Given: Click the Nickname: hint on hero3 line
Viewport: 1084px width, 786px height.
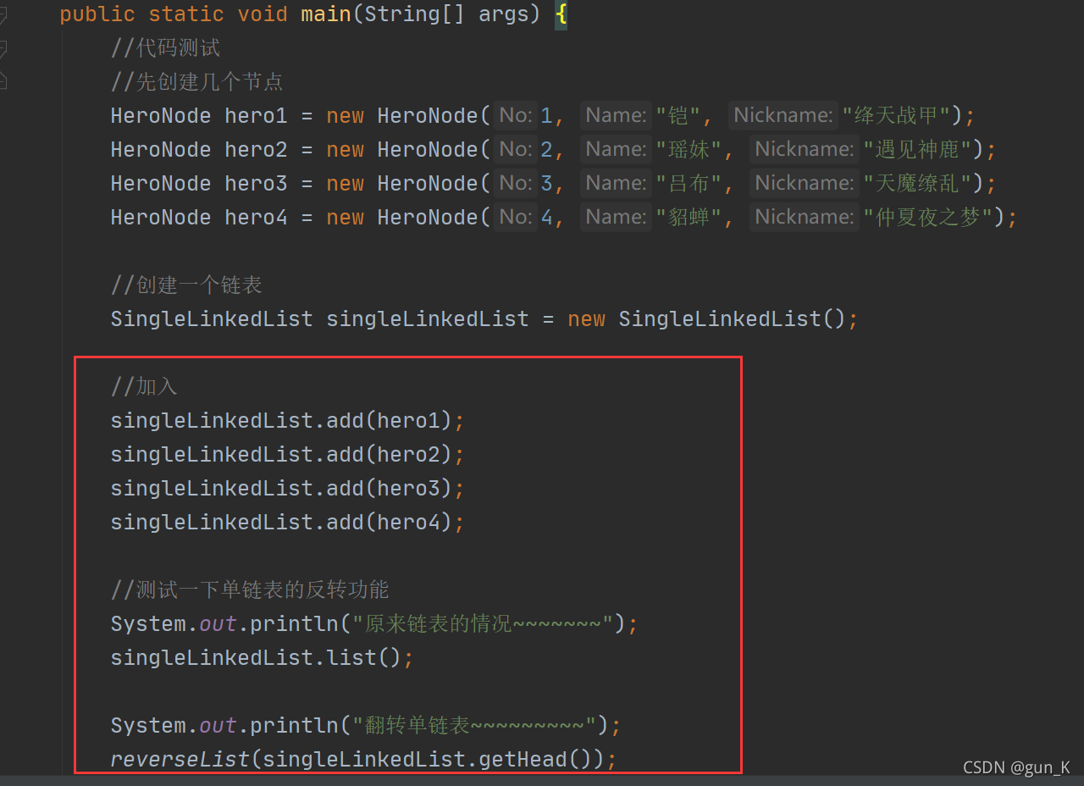Looking at the screenshot, I should coord(804,183).
